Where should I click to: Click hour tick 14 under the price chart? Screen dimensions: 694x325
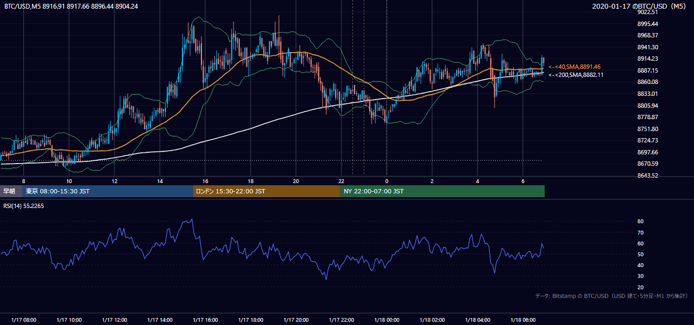coord(160,181)
